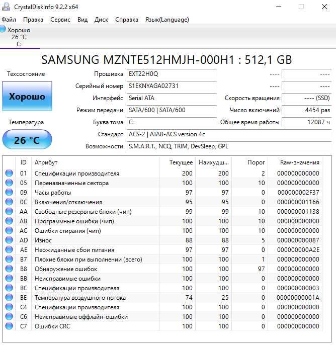The image size is (336, 345).
Task: Click status icon for 01 Спецификации производителя
Action: (x=9, y=173)
